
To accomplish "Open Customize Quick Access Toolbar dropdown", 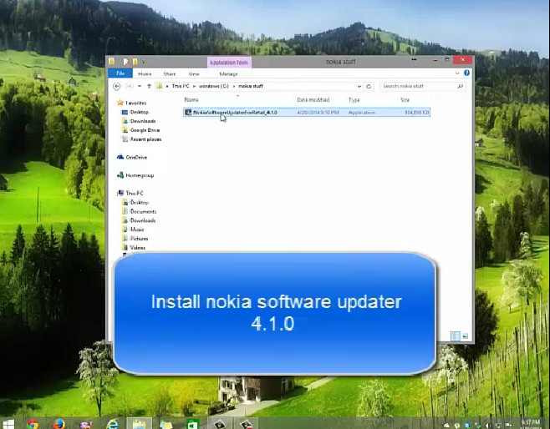I will 143,63.
